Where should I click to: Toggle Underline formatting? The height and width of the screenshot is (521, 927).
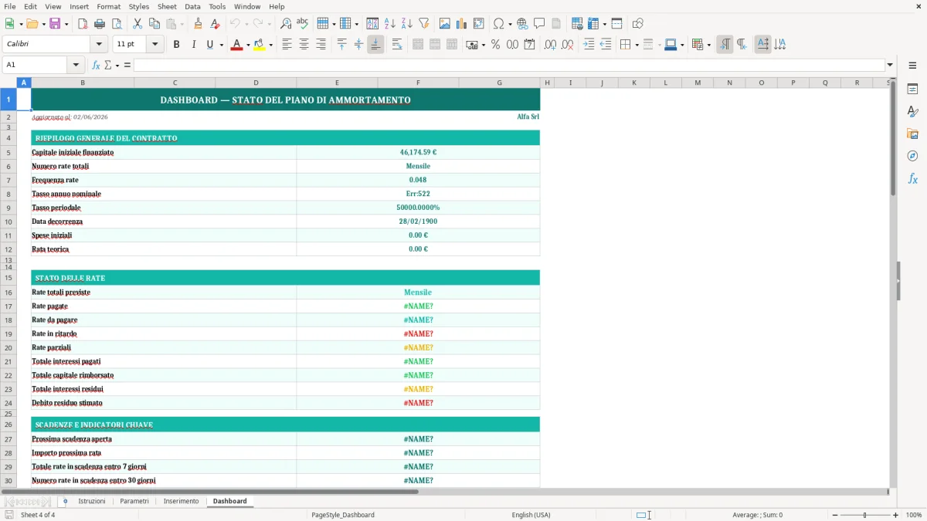(209, 45)
